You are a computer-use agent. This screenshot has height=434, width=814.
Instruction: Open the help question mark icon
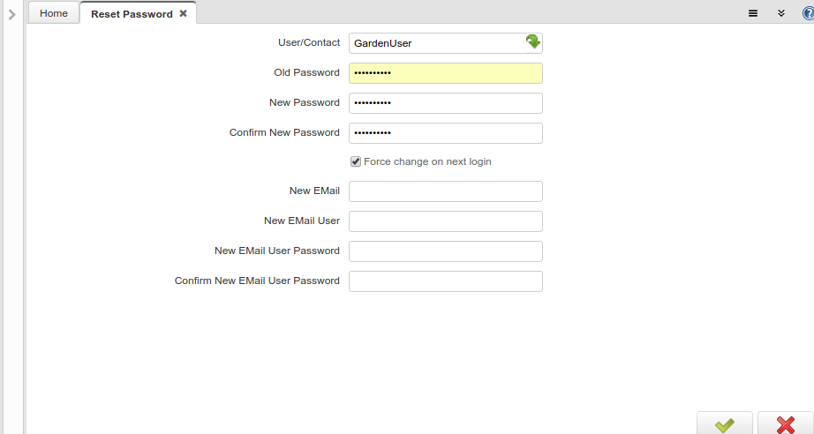tap(808, 13)
